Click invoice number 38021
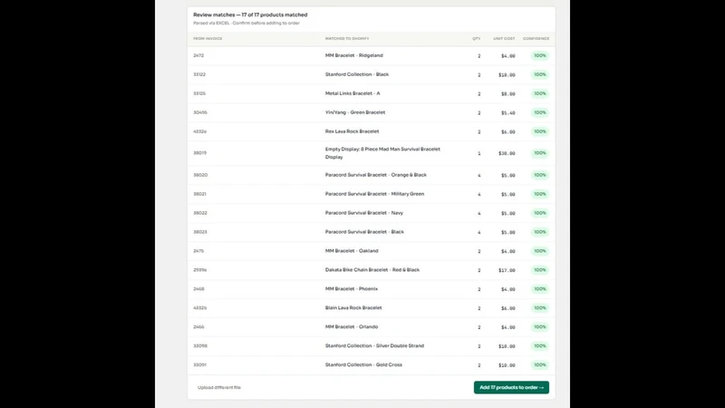725x408 pixels. click(x=199, y=194)
